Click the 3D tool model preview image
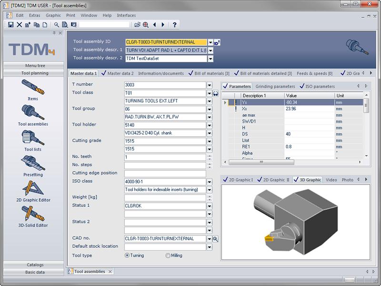Image resolution: width=381 pixels, height=286 pixels. [x=296, y=222]
